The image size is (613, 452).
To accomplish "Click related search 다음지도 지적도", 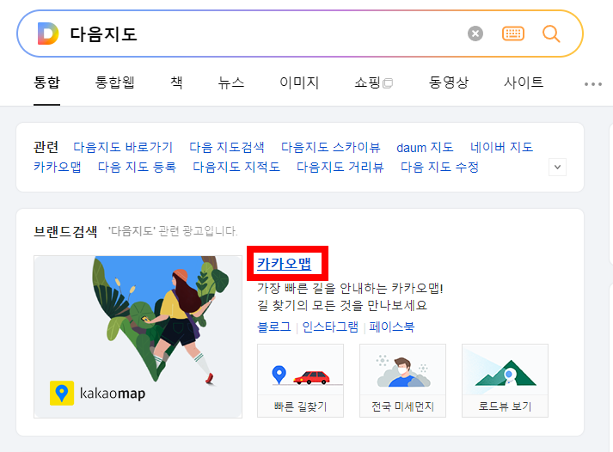I will point(236,168).
